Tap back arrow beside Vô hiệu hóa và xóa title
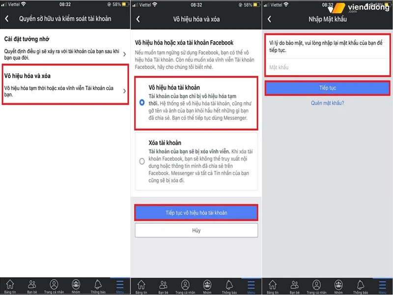Viewport: 393px width, 295px height. tap(138, 19)
